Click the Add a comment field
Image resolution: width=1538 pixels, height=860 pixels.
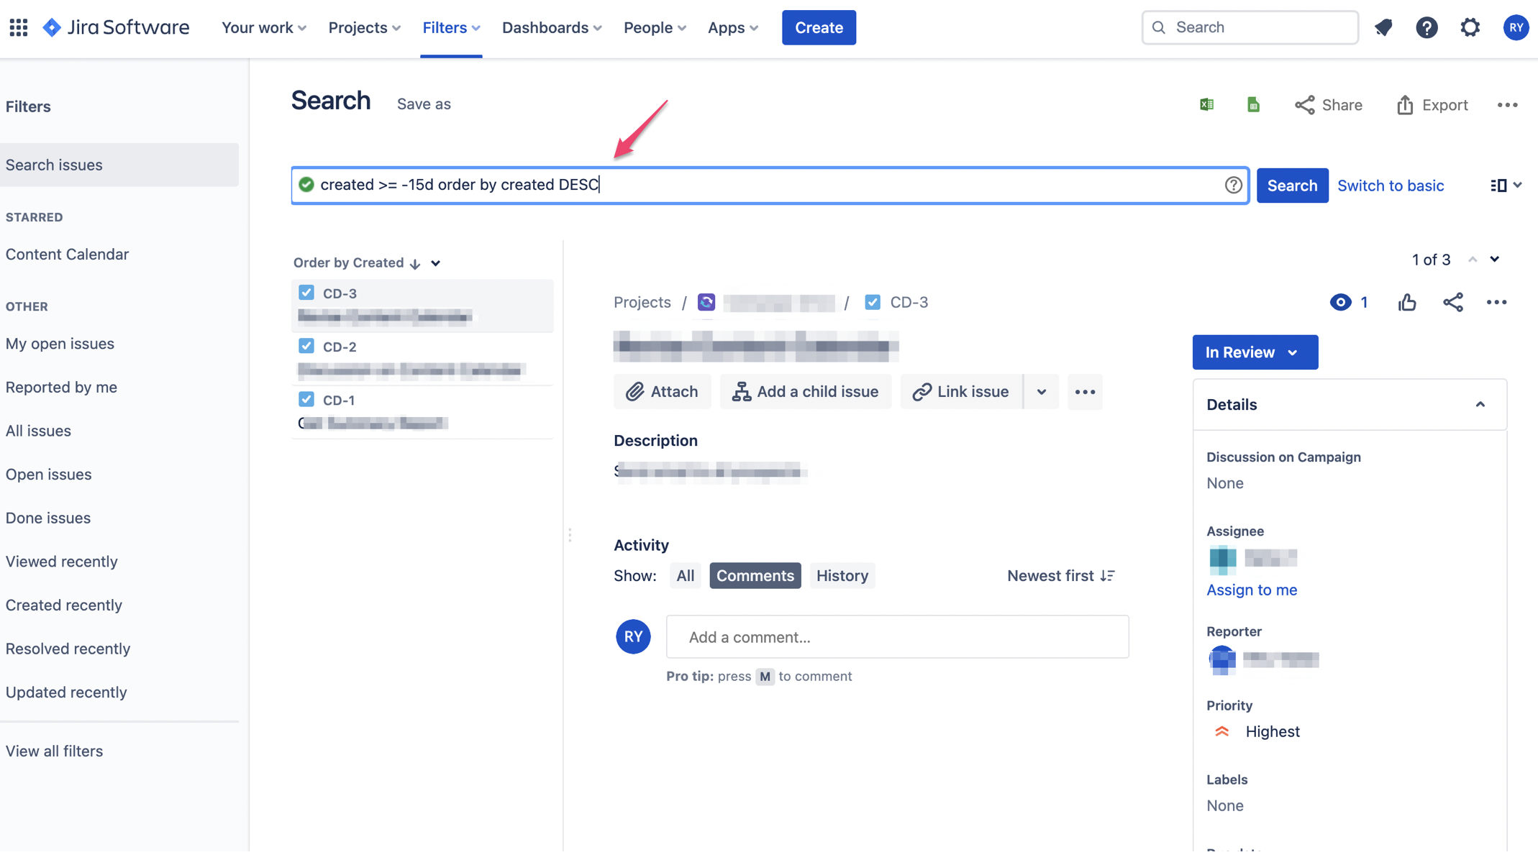pos(897,636)
